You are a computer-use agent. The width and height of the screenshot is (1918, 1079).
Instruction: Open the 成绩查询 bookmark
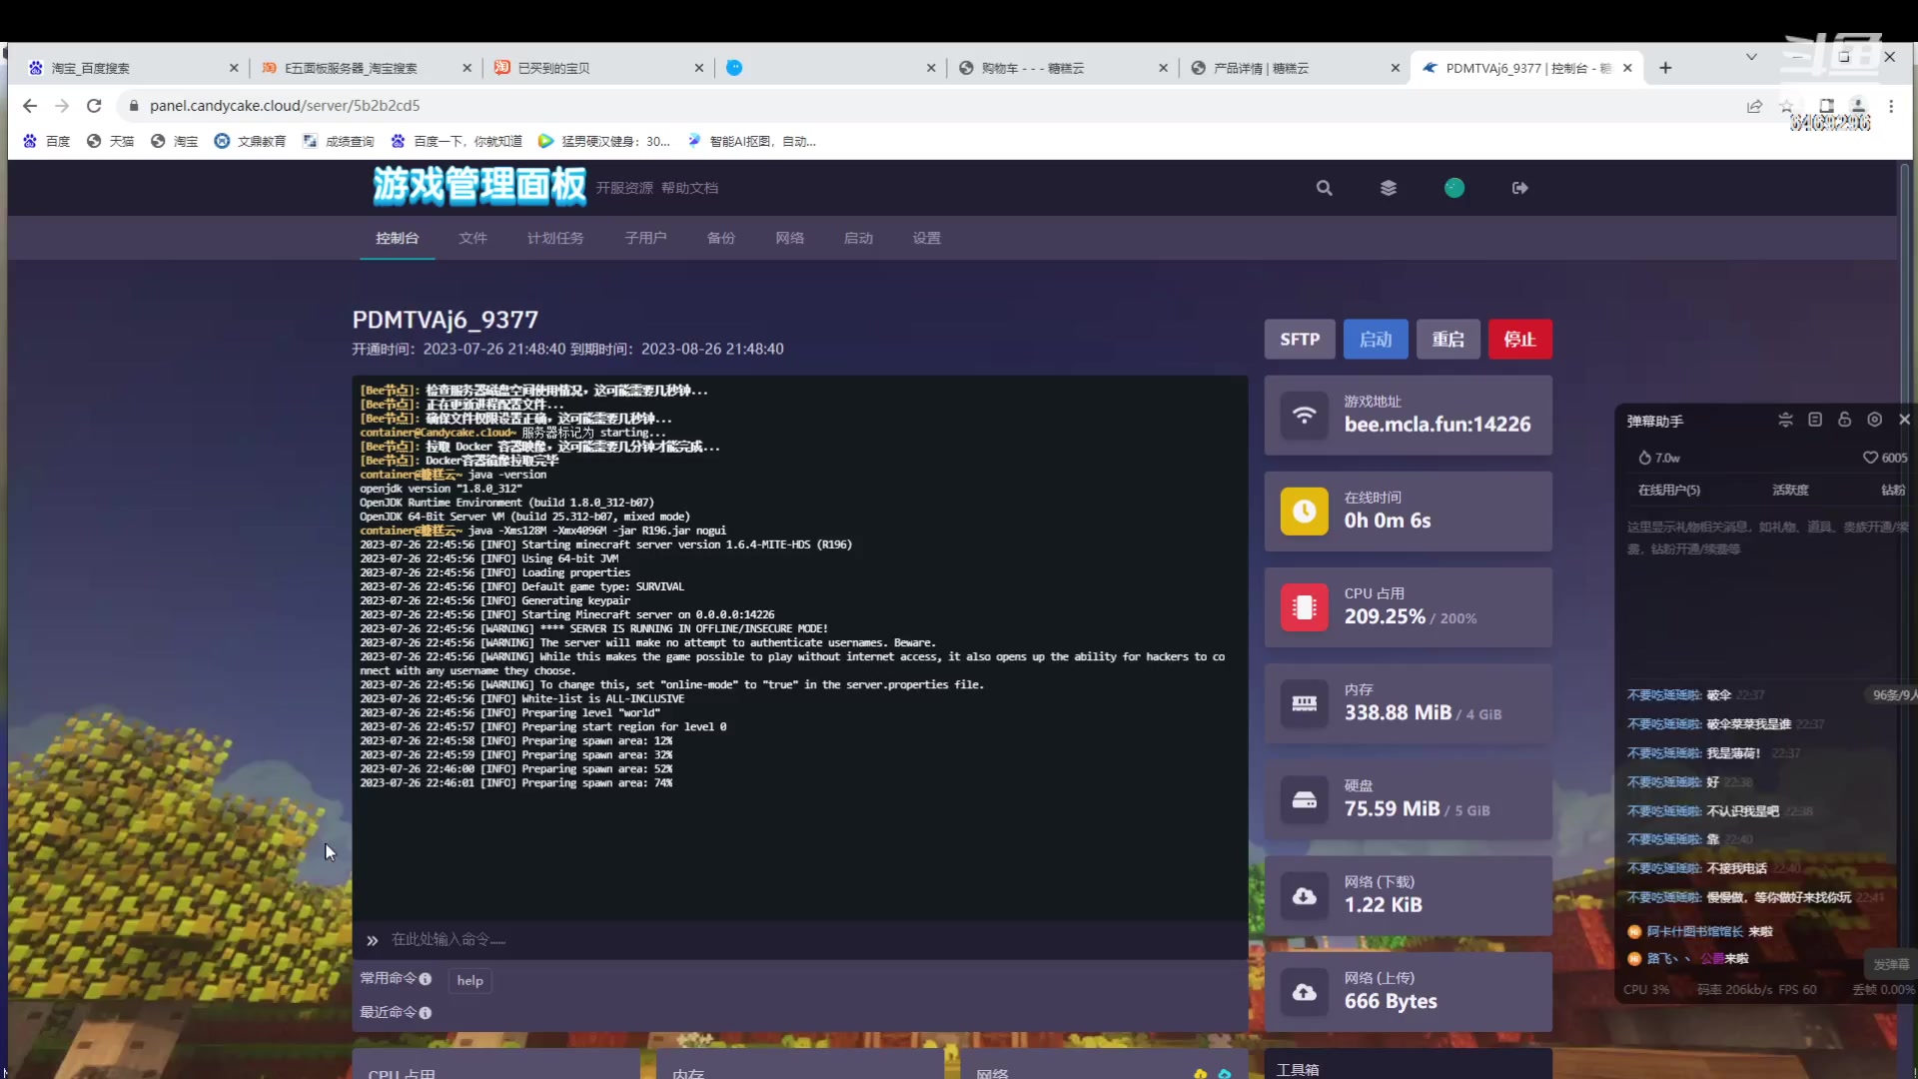[x=339, y=142]
